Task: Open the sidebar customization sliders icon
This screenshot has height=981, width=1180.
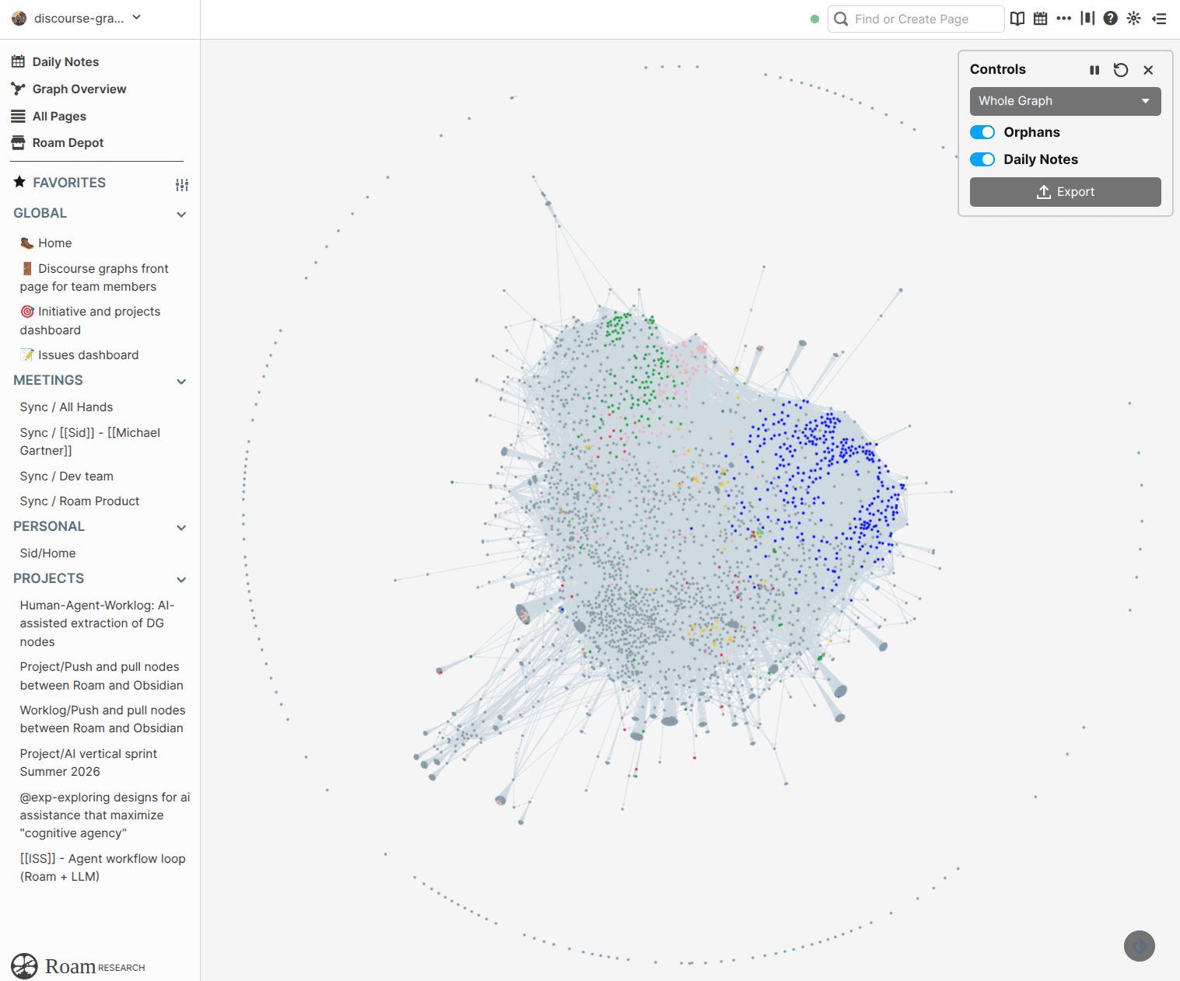Action: 182,184
